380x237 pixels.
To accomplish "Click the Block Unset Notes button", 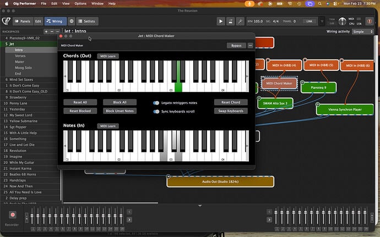I will [120, 111].
